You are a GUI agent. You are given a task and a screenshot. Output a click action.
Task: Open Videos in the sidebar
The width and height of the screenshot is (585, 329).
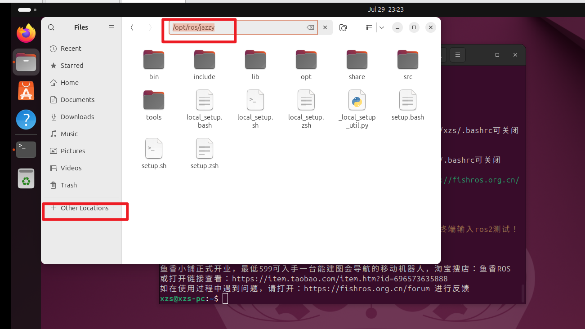click(81, 168)
